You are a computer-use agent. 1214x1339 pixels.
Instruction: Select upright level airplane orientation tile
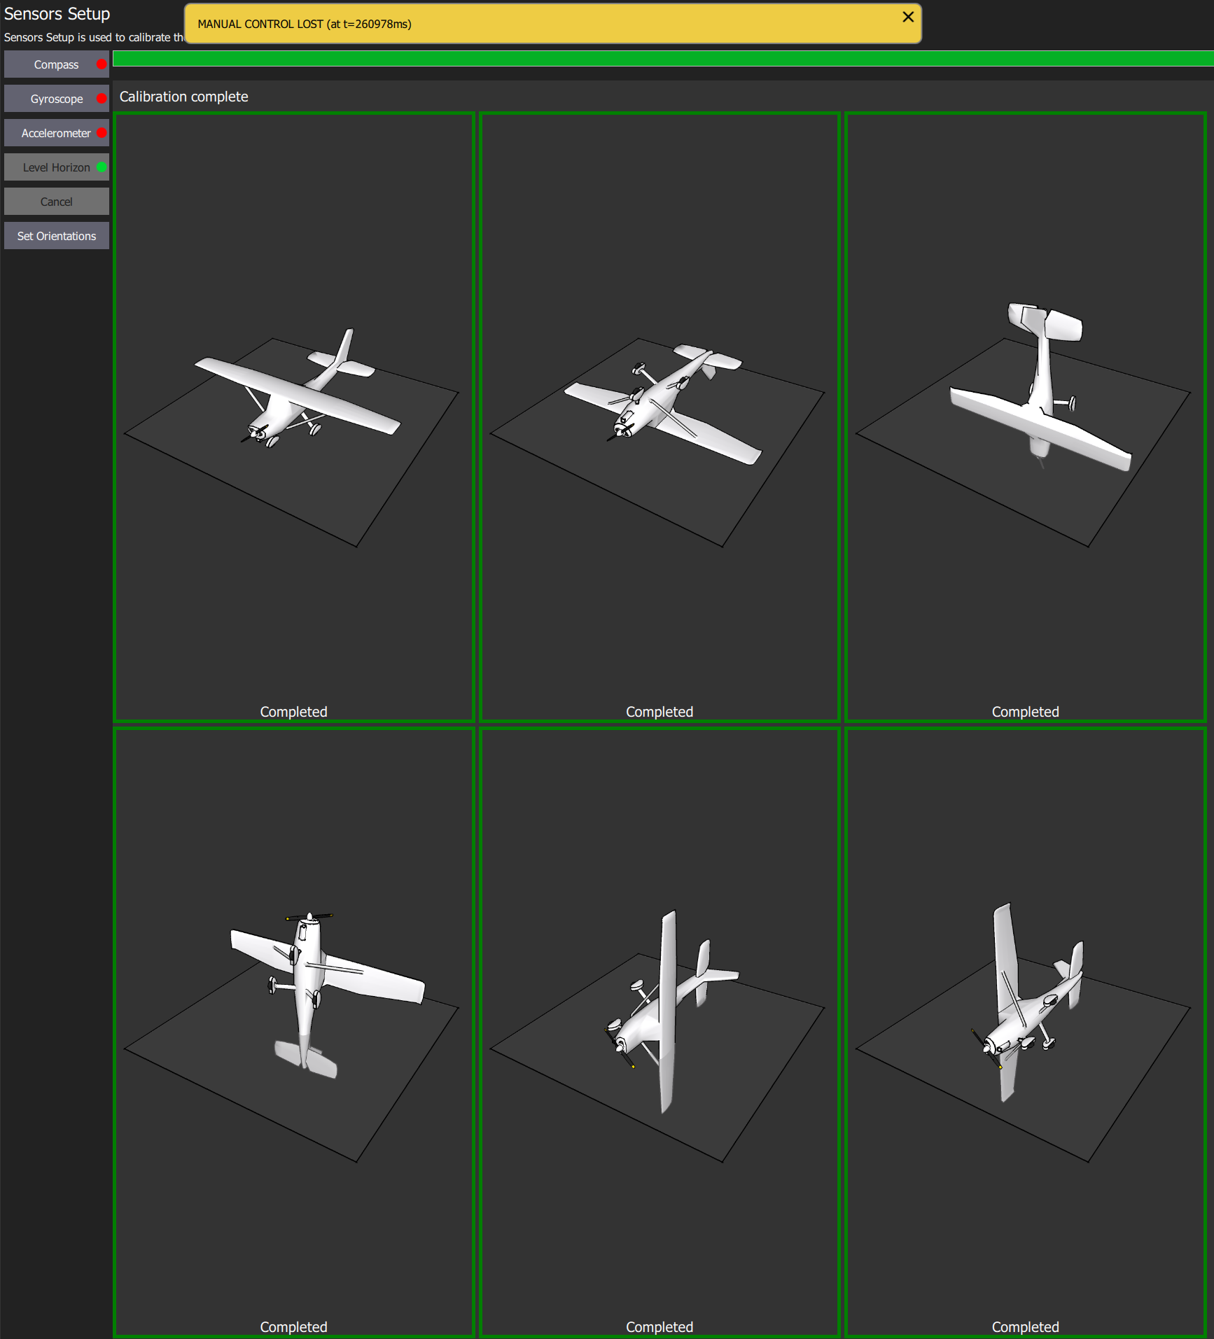tap(294, 417)
